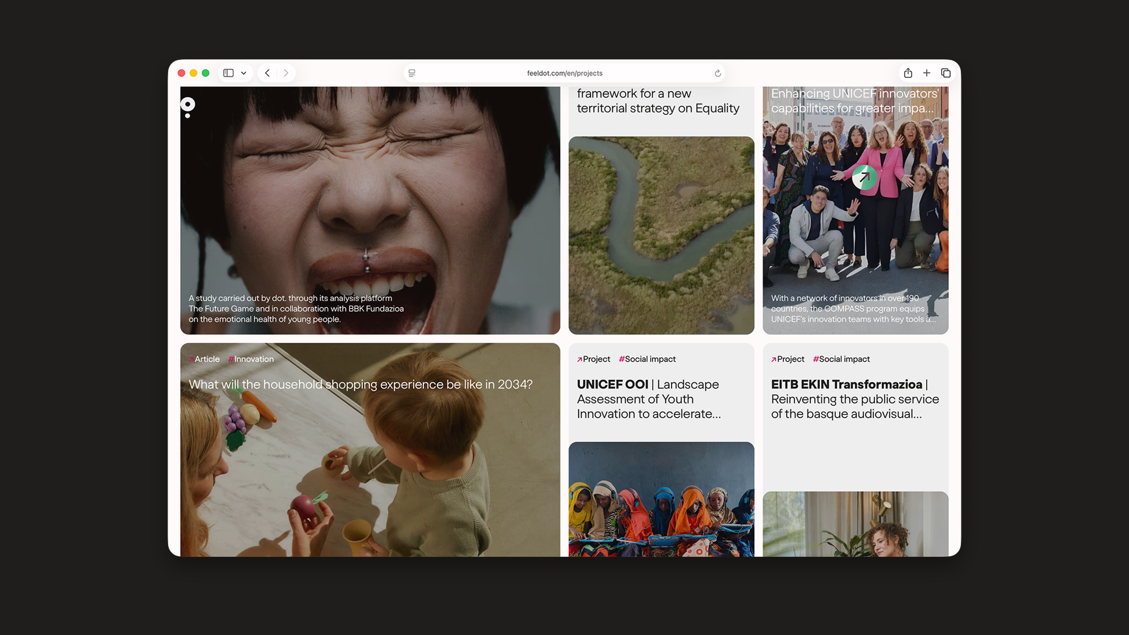
Task: Open the page reader menu icon in address bar
Action: [412, 73]
